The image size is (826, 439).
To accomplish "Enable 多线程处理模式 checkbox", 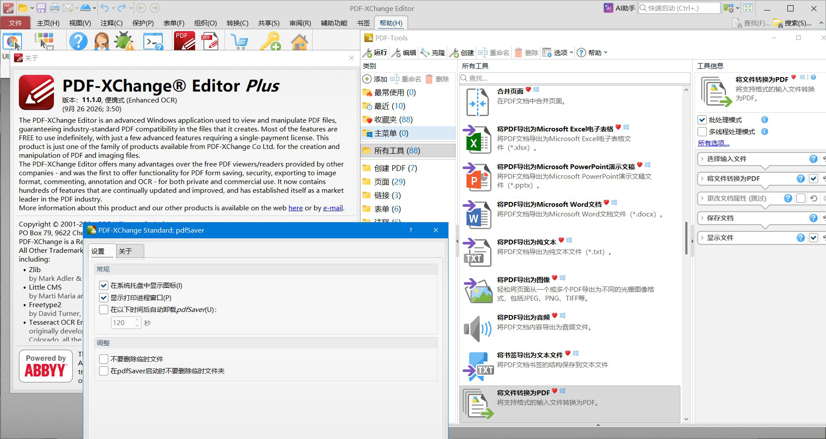I will click(702, 131).
